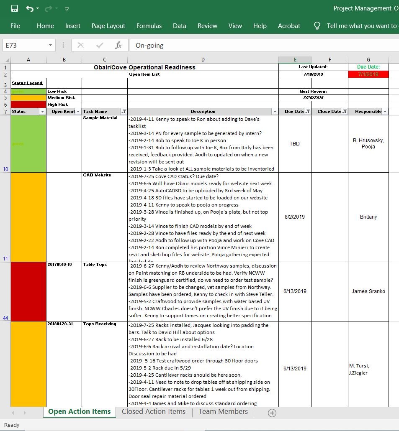
Task: Select column A header
Action: pos(28,60)
